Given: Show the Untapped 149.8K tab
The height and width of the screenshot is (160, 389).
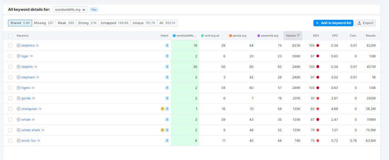Looking at the screenshot, I should [x=115, y=23].
